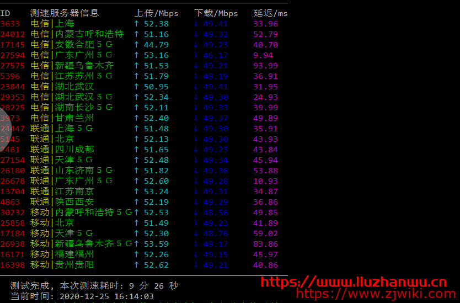Click the "移动|内蒙呼和浩特 5 G" server name
Screen dimensions: 460x303
(82, 212)
